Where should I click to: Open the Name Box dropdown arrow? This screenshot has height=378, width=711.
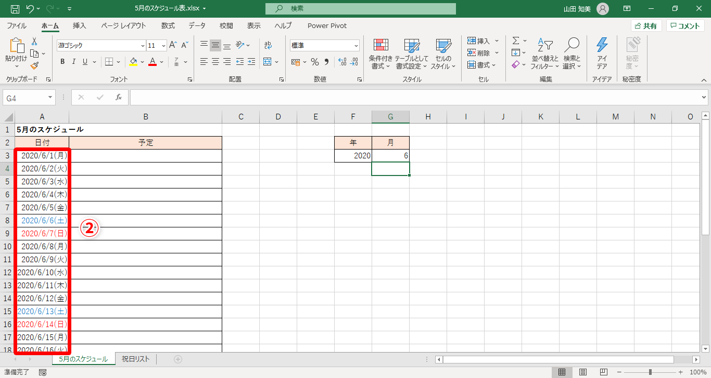click(50, 97)
